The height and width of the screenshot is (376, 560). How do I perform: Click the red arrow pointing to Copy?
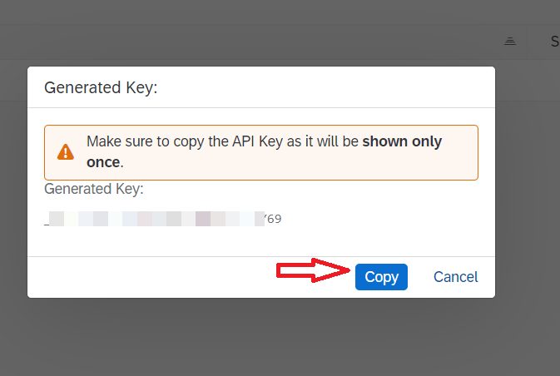(x=313, y=270)
